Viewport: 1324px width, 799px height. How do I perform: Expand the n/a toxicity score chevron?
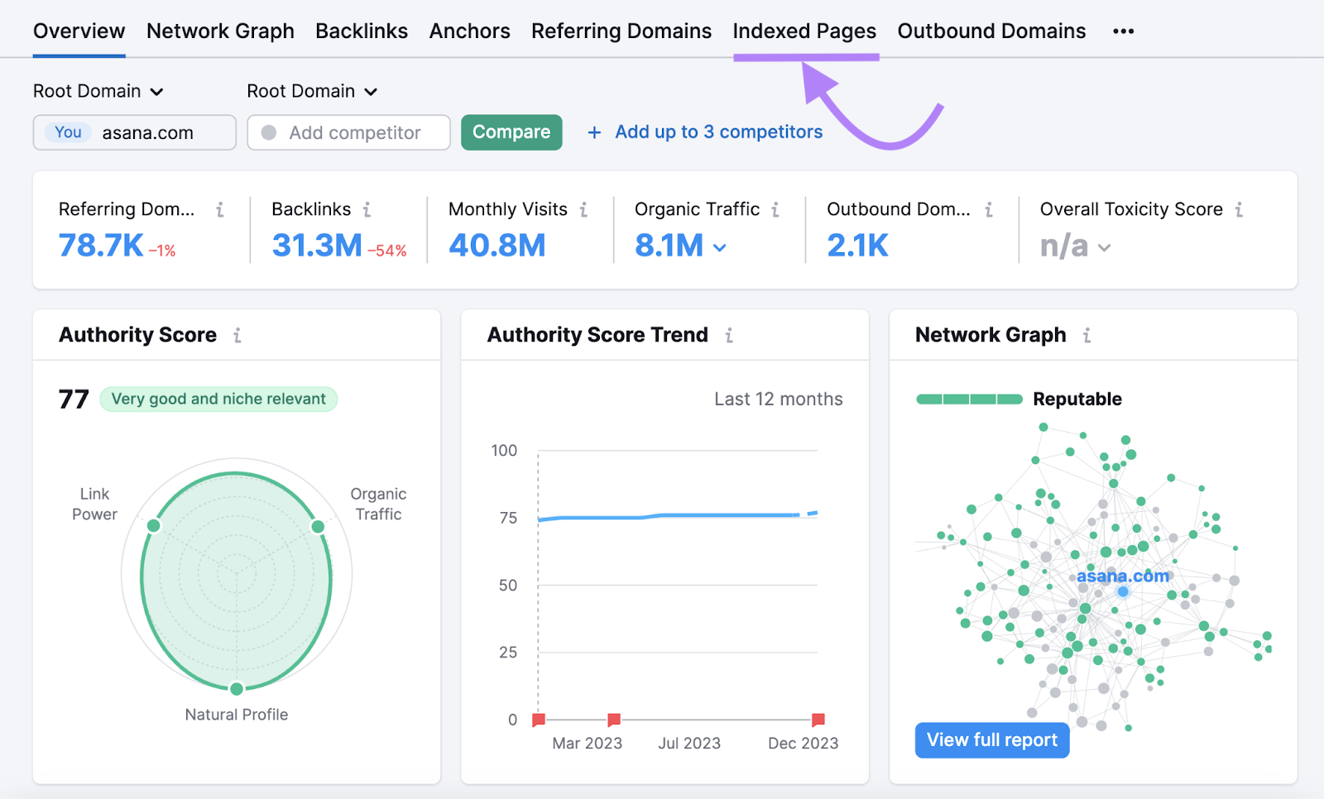(x=1104, y=247)
